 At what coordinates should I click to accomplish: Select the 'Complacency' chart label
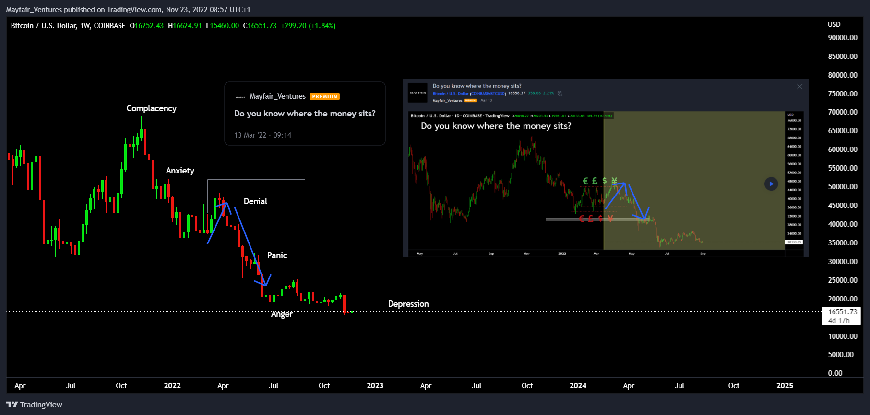(x=152, y=108)
